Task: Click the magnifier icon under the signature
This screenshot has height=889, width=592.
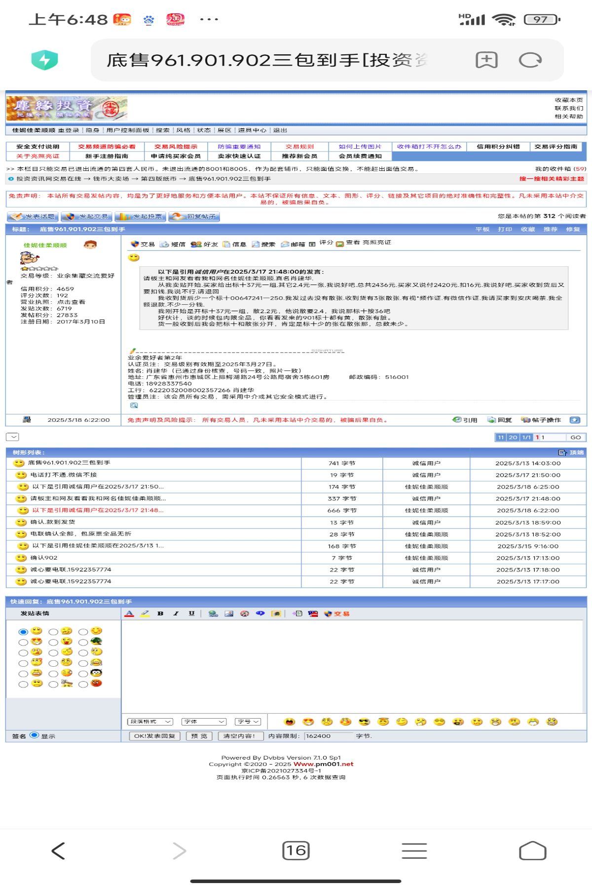Action: 134,405
